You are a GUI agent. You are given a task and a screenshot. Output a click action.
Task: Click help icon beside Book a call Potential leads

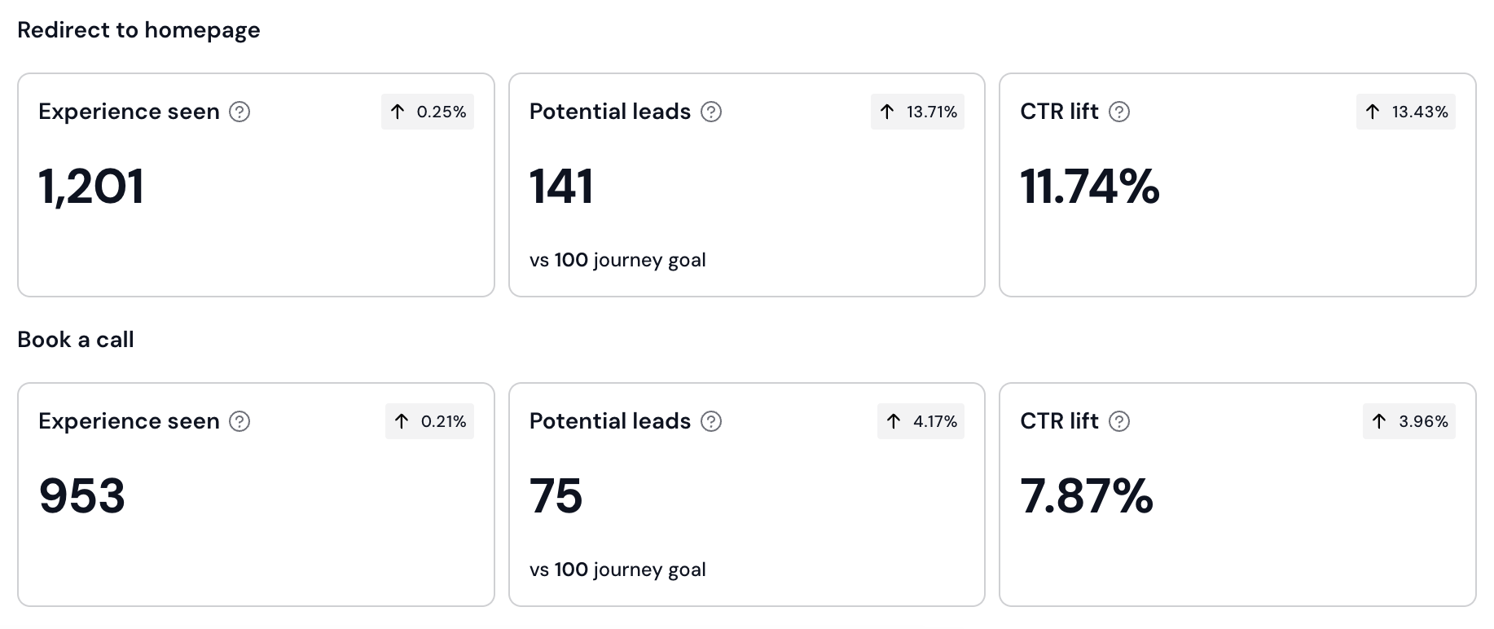711,421
